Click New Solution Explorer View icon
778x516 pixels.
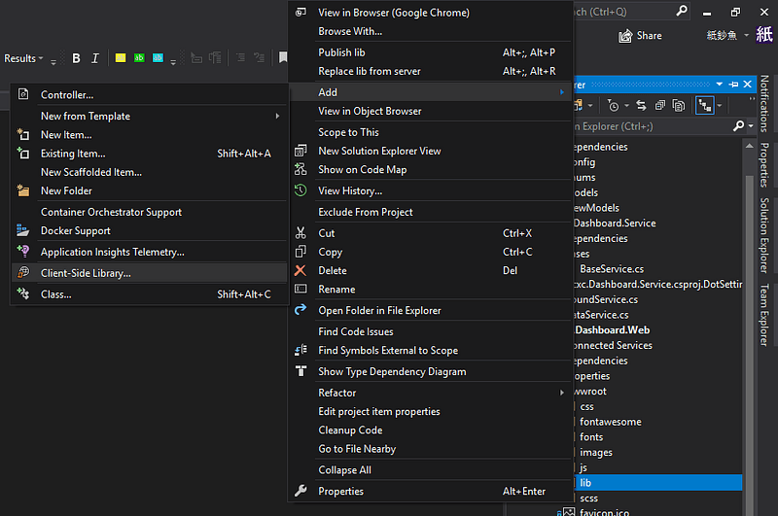[x=301, y=151]
